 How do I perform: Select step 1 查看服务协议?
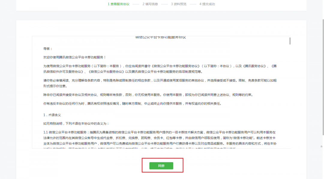(118, 4)
